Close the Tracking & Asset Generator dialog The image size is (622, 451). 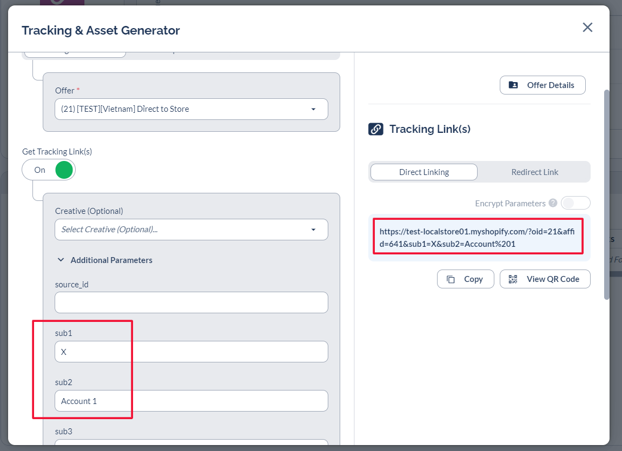coord(587,28)
